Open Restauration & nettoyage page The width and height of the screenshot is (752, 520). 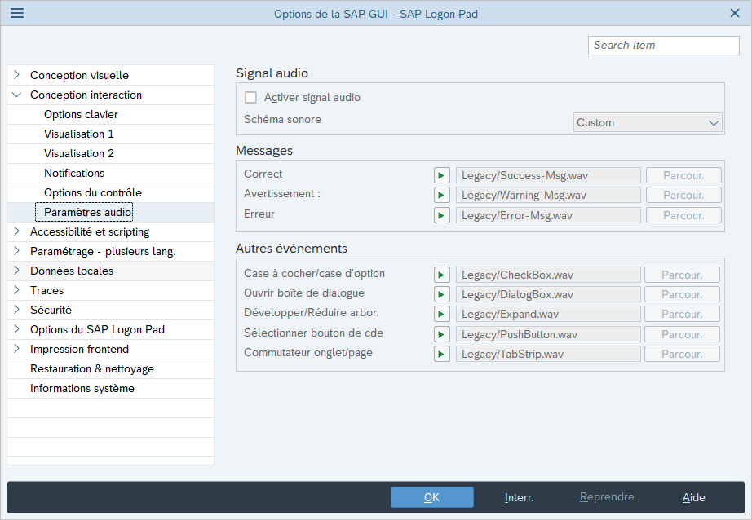[x=92, y=368]
